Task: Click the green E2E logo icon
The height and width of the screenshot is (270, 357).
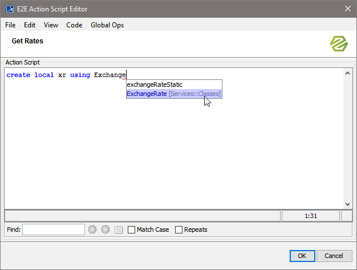Action: tap(339, 43)
